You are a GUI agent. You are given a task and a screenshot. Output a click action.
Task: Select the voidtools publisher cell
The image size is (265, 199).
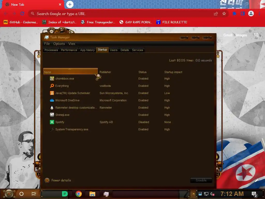click(x=105, y=86)
